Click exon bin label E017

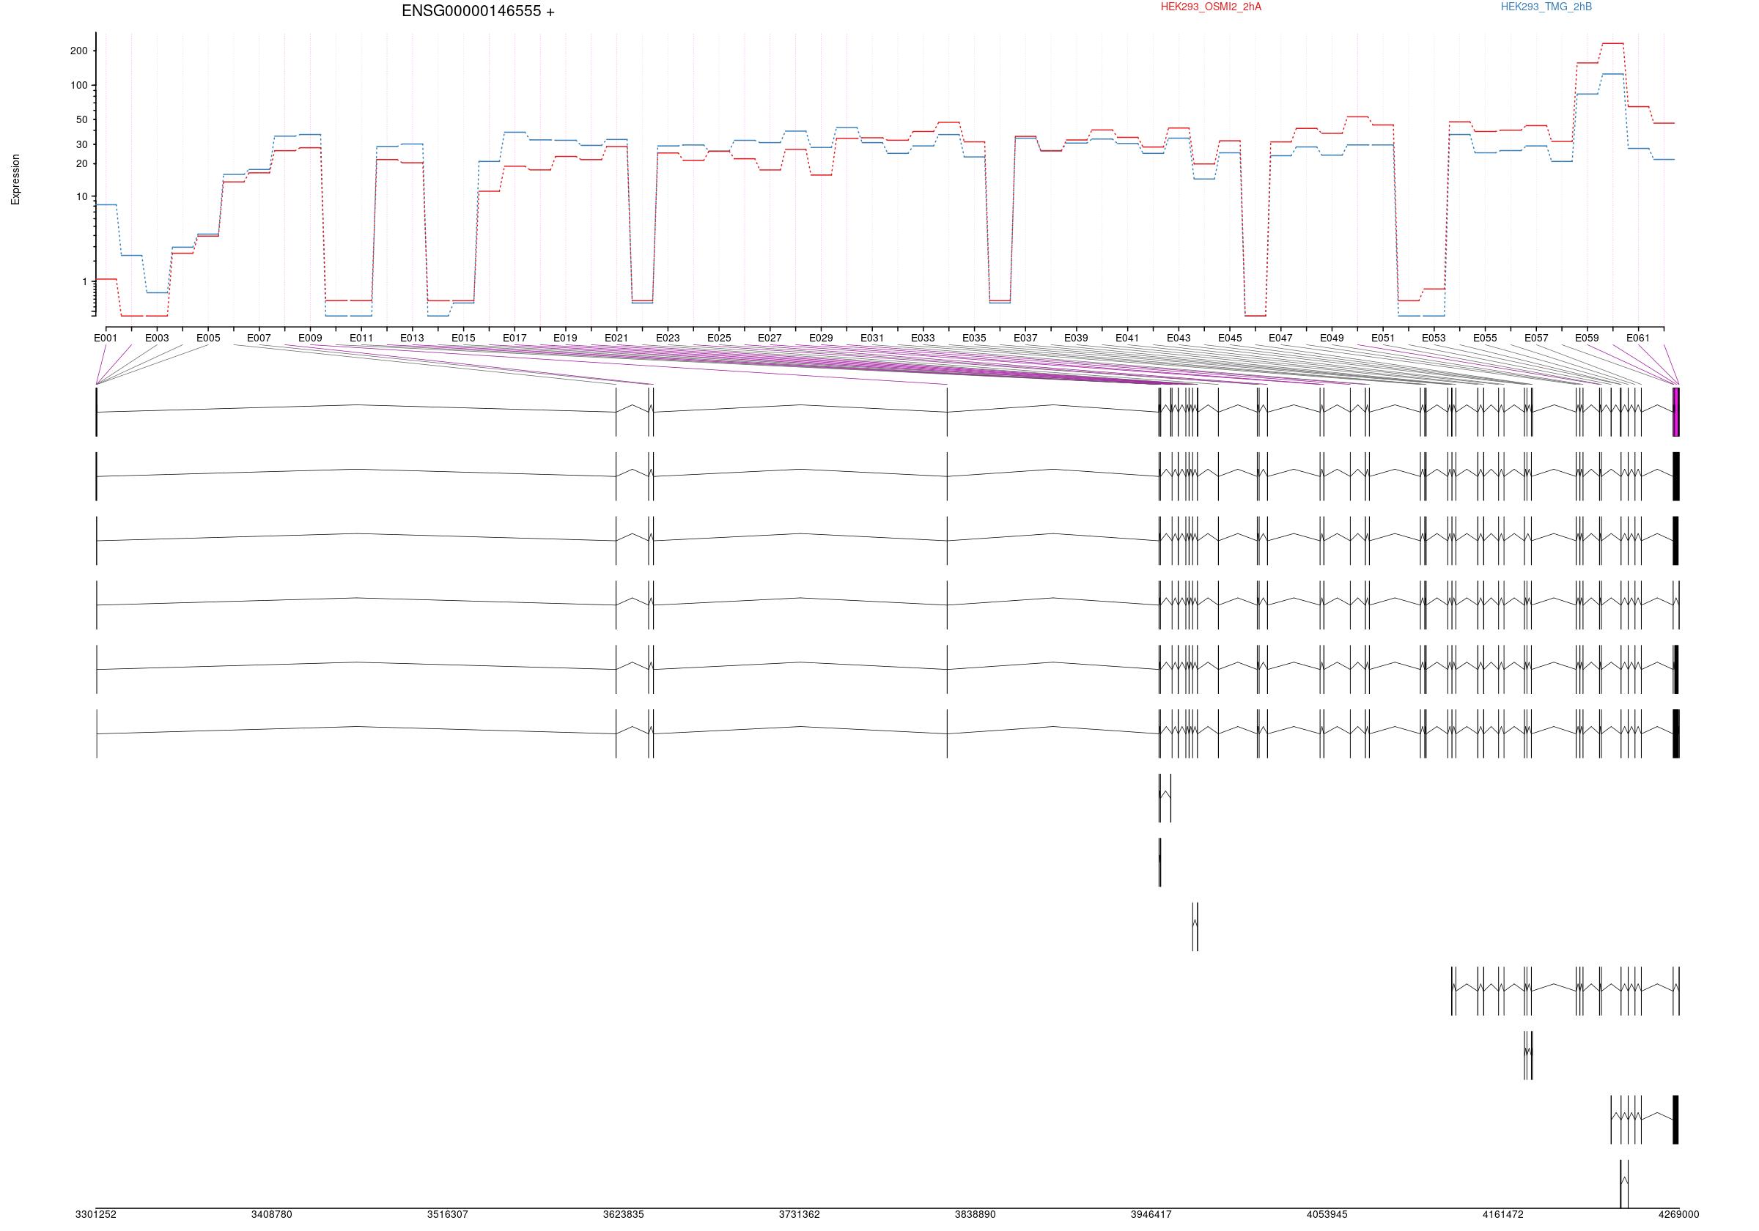point(515,338)
